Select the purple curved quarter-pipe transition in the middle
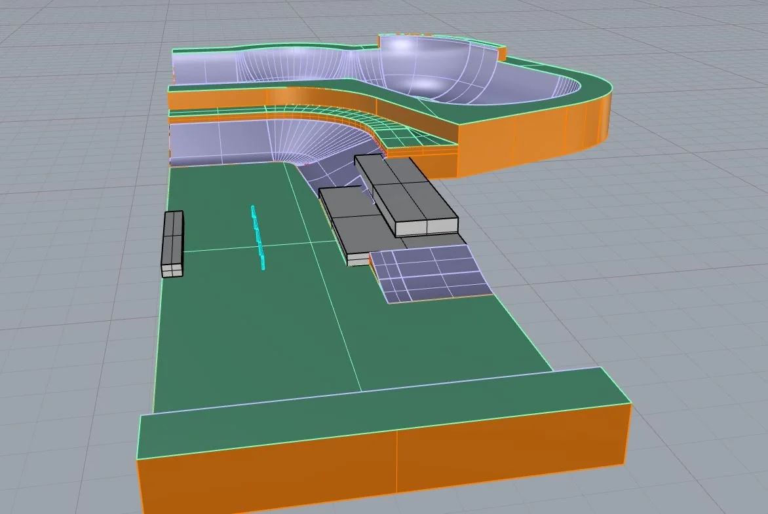The height and width of the screenshot is (514, 768). [275, 141]
